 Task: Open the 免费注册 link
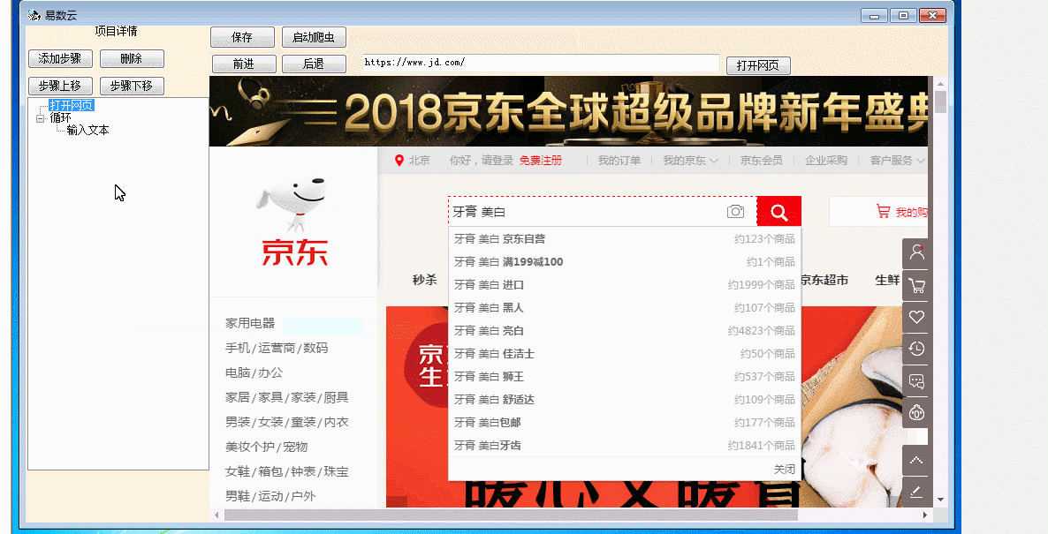(540, 161)
